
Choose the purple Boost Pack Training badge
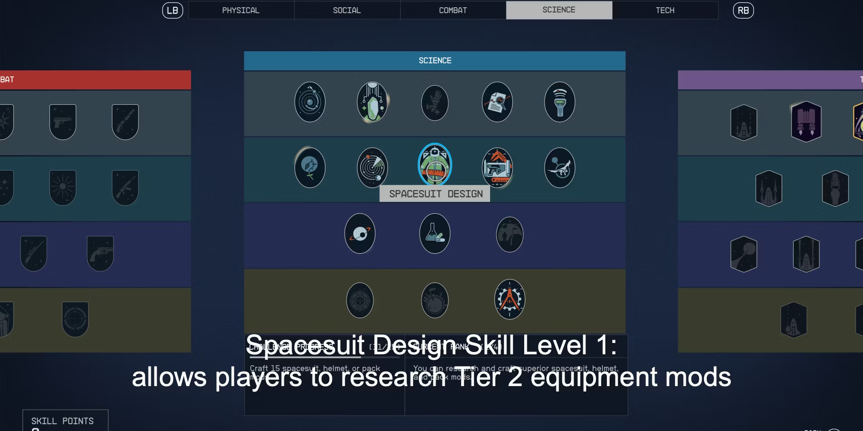pos(806,122)
